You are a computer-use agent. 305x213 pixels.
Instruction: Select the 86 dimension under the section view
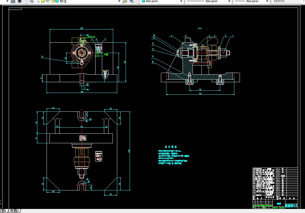pos(200,89)
